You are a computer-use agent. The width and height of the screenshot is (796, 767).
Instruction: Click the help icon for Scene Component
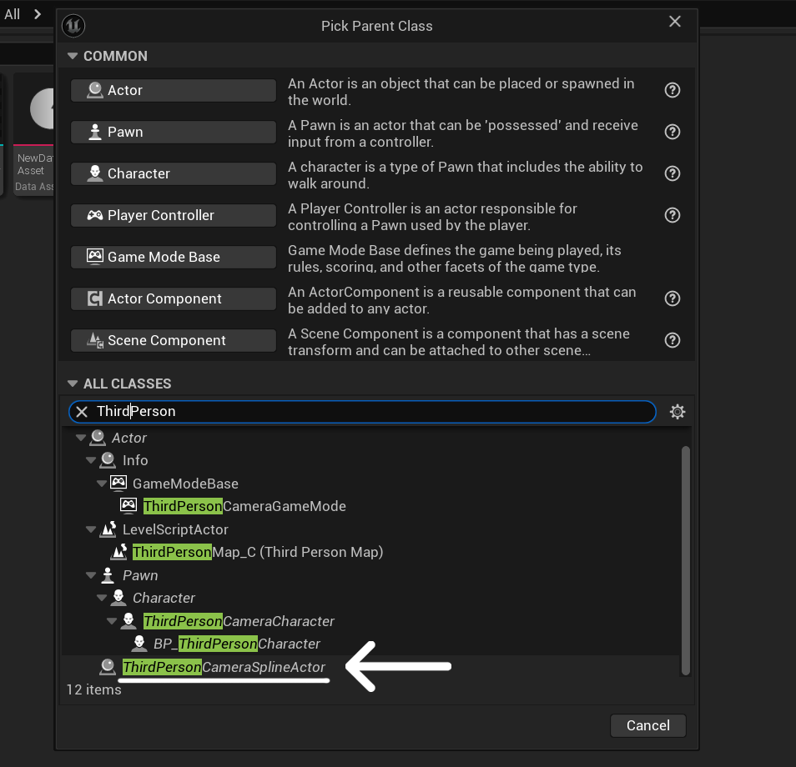pyautogui.click(x=672, y=340)
